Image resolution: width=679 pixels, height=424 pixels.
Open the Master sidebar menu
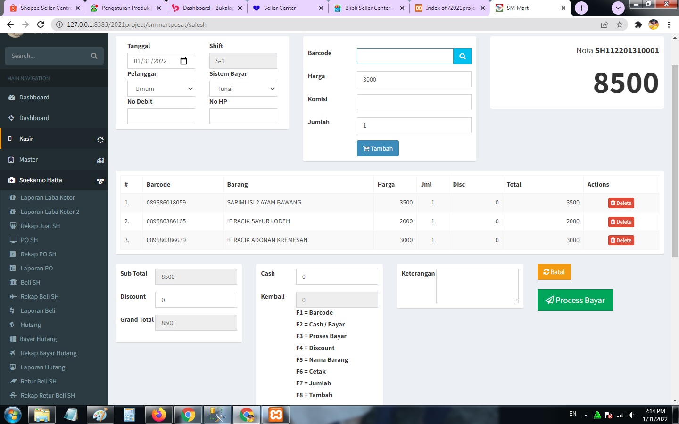54,160
